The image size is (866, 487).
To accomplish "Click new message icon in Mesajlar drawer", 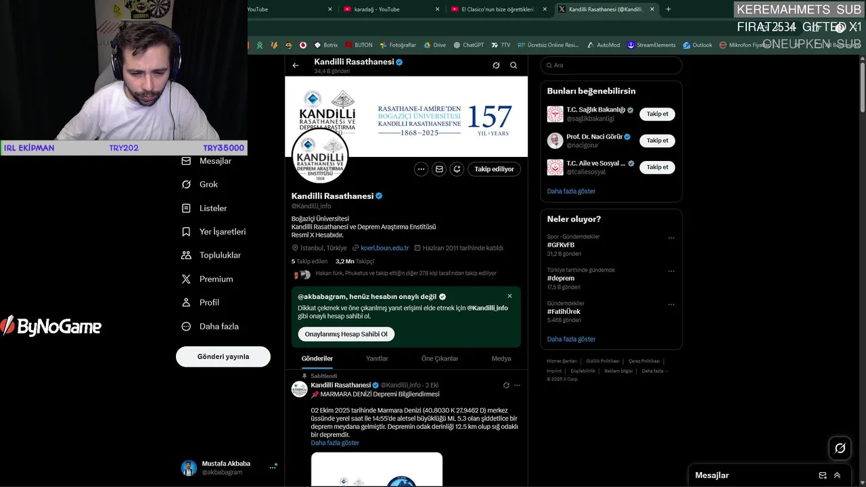I will 823,476.
